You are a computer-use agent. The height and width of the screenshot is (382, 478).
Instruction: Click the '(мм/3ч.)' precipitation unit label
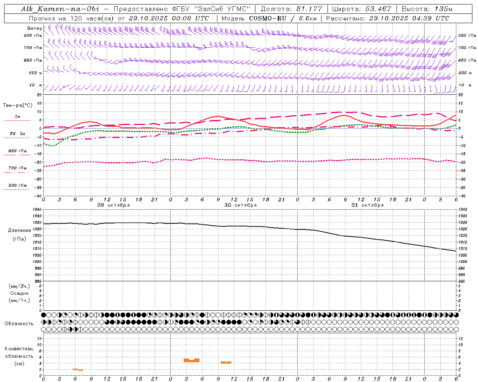point(19,286)
